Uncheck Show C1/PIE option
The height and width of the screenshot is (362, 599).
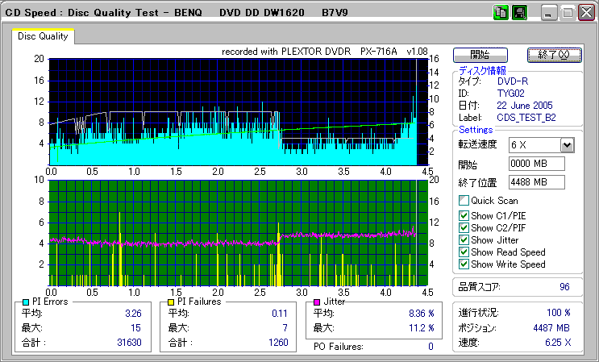[x=464, y=216]
